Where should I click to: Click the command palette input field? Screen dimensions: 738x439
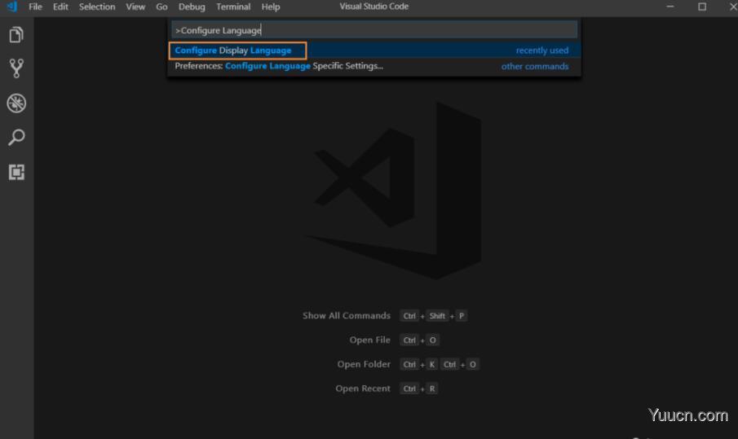pos(374,30)
